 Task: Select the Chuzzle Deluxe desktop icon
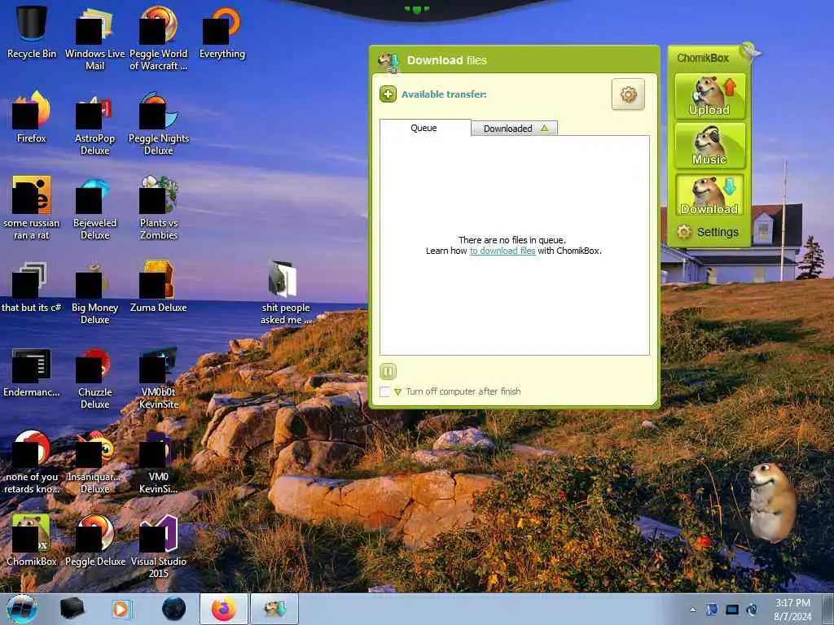(x=94, y=377)
